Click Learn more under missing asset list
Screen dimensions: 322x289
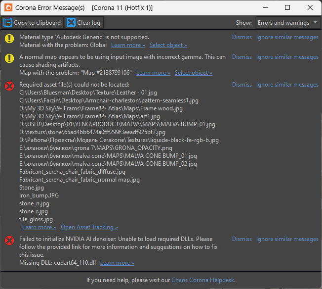(39, 227)
